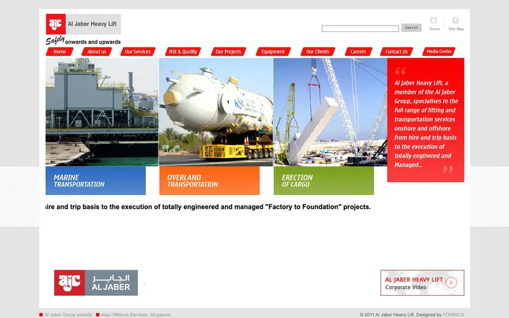This screenshot has height=318, width=509.
Task: Click the Search button
Action: pos(411,28)
